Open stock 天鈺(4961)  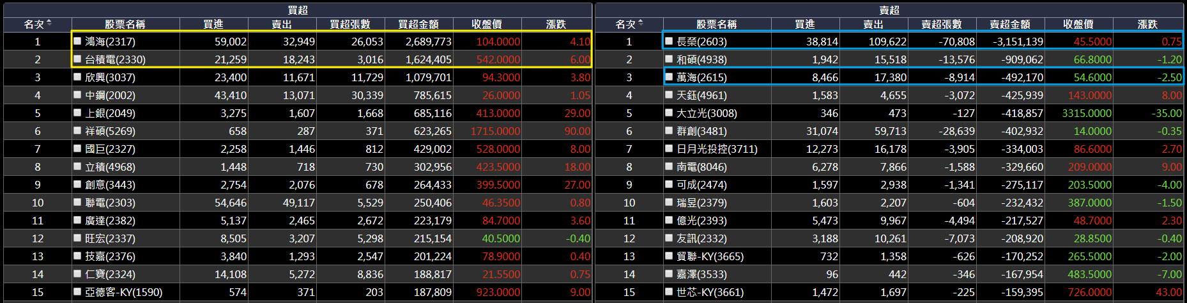701,95
